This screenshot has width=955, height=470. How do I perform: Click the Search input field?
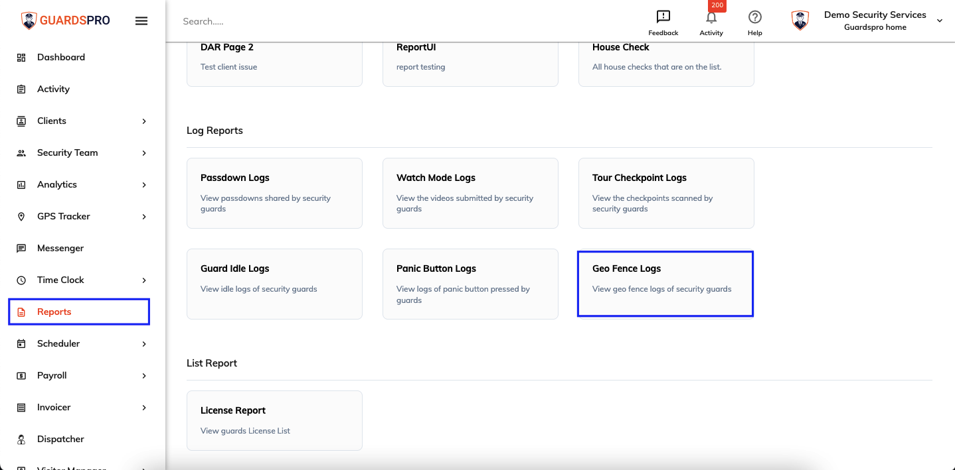(x=398, y=21)
